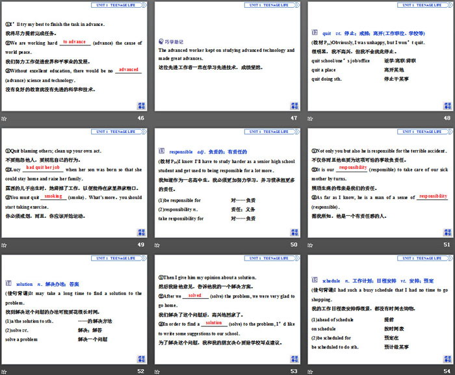Image resolution: width=455 pixels, height=375 pixels.
Task: Click the animation star under slide 54
Action: point(310,372)
